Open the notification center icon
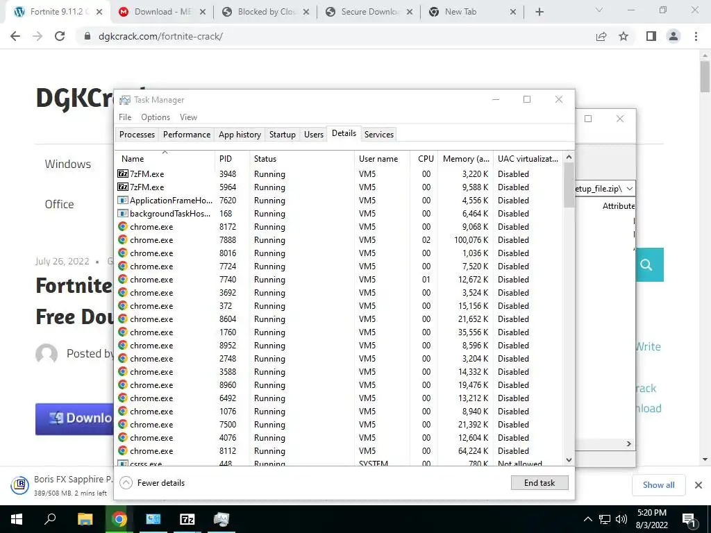This screenshot has height=533, width=711. [x=689, y=521]
